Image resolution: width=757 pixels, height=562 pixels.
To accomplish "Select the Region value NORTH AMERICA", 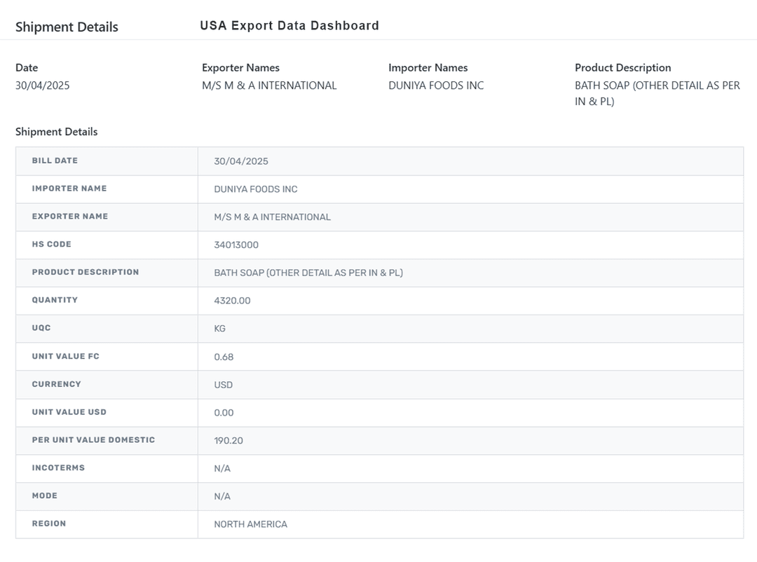I will (x=250, y=524).
